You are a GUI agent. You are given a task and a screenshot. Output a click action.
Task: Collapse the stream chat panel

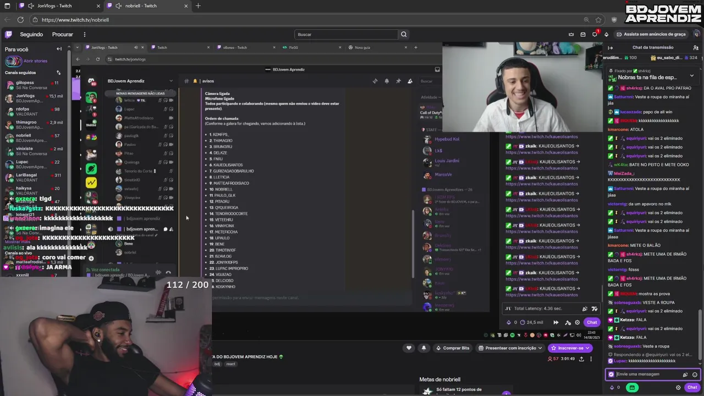(610, 47)
